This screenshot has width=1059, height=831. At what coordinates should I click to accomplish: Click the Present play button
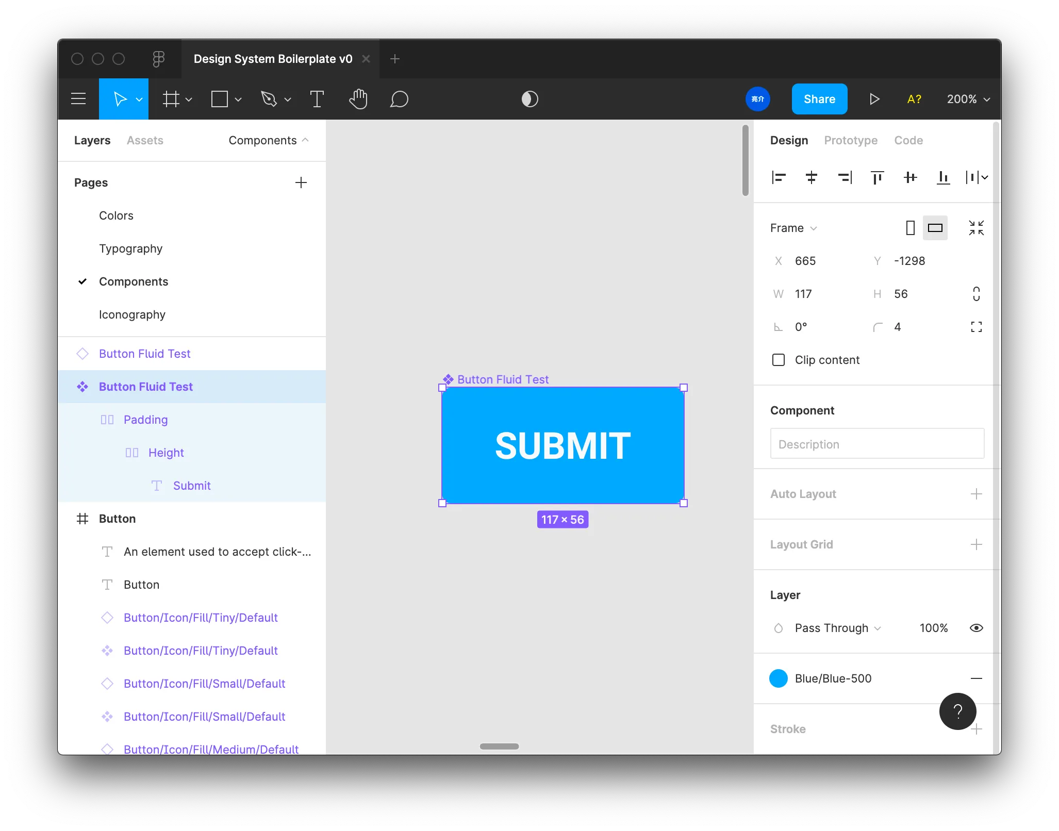tap(874, 99)
